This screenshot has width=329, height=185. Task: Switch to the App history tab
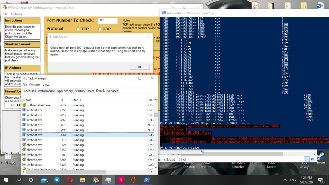[x=65, y=91]
